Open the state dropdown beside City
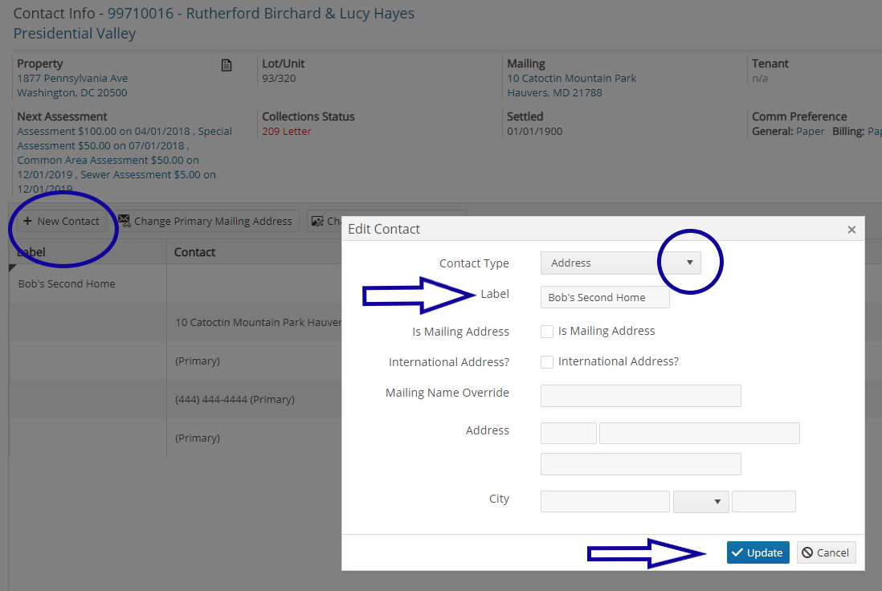882x591 pixels. [x=701, y=502]
